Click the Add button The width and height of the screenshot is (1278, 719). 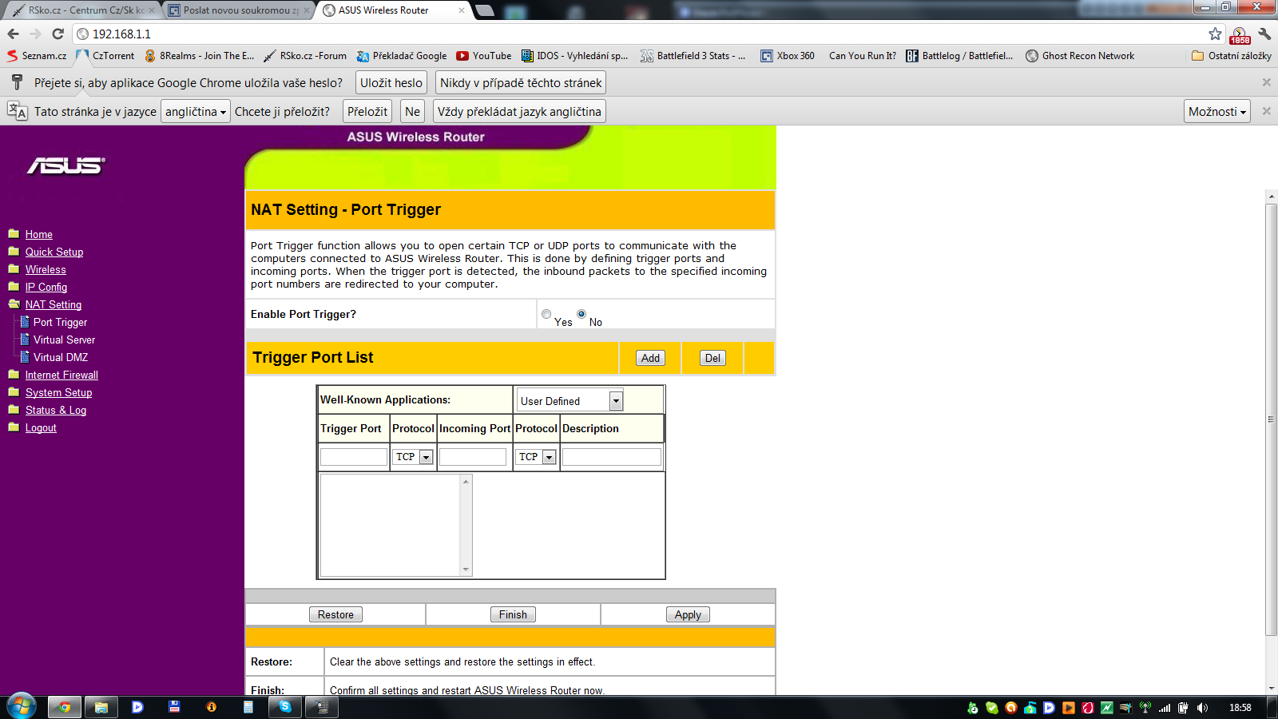[650, 358]
